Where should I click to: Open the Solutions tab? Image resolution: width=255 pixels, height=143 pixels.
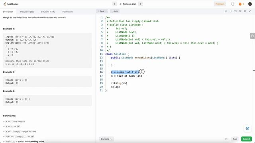(x=48, y=12)
